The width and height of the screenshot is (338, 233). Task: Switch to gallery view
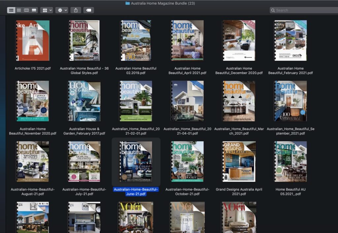[x=34, y=10]
